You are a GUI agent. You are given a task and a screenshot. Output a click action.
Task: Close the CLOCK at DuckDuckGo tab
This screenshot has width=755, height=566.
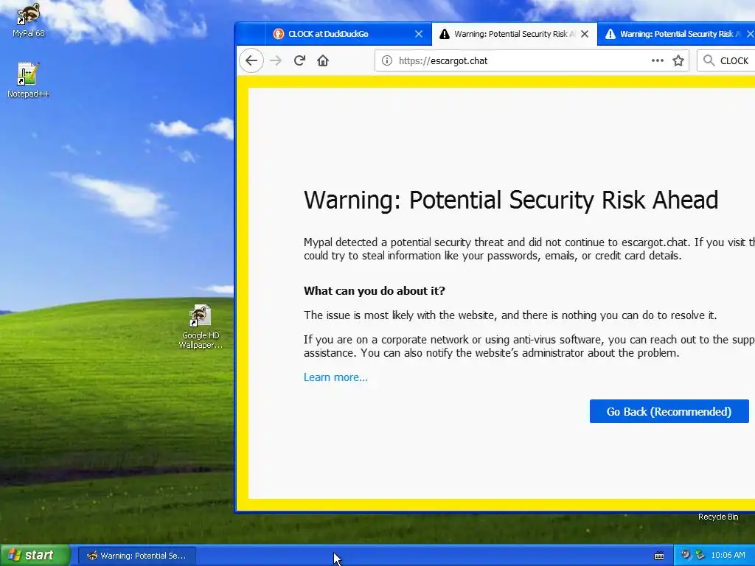pos(419,34)
